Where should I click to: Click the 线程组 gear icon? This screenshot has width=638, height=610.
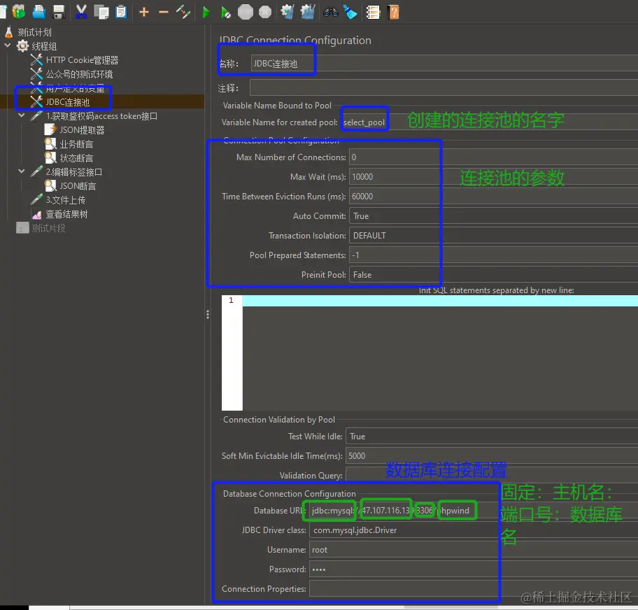(x=22, y=46)
